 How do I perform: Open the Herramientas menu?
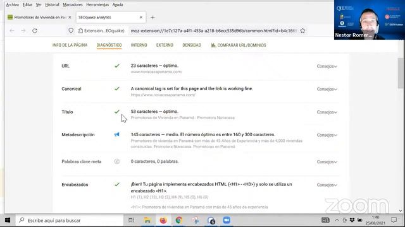pyautogui.click(x=97, y=4)
